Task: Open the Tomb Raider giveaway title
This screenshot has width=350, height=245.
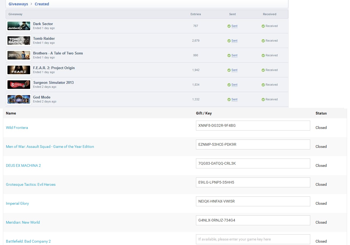Action: (44, 38)
